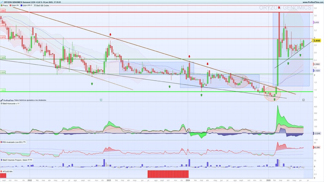Click the 400 tick on Koncorde axis
The width and height of the screenshot is (324, 182).
point(315,107)
